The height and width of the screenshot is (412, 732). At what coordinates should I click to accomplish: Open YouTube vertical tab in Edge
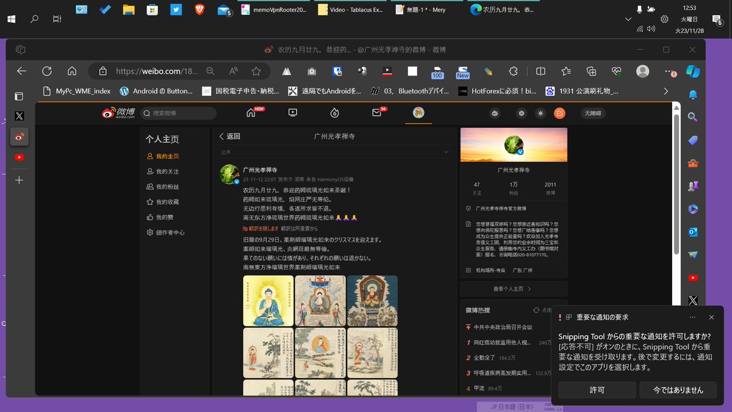[20, 157]
